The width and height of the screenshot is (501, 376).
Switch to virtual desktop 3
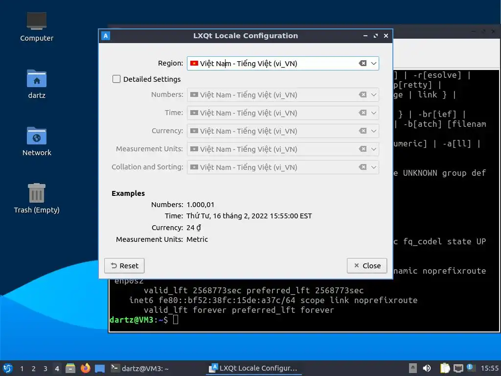click(x=46, y=369)
